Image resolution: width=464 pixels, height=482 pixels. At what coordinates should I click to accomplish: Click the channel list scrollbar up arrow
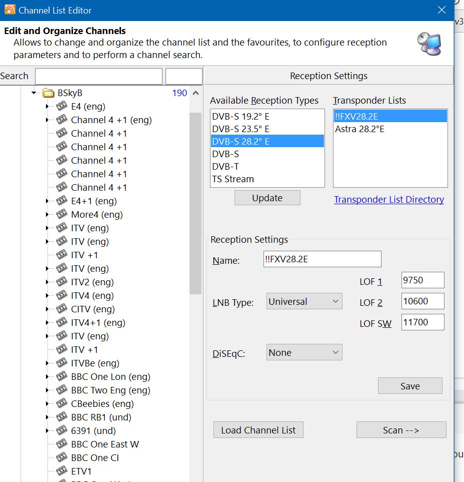[x=195, y=93]
